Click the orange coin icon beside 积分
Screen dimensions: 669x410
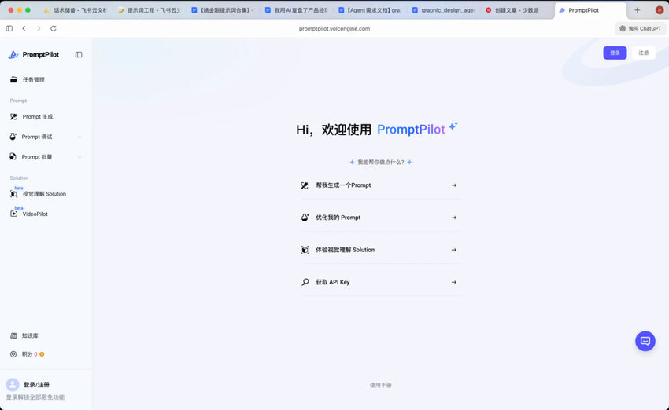pyautogui.click(x=42, y=354)
